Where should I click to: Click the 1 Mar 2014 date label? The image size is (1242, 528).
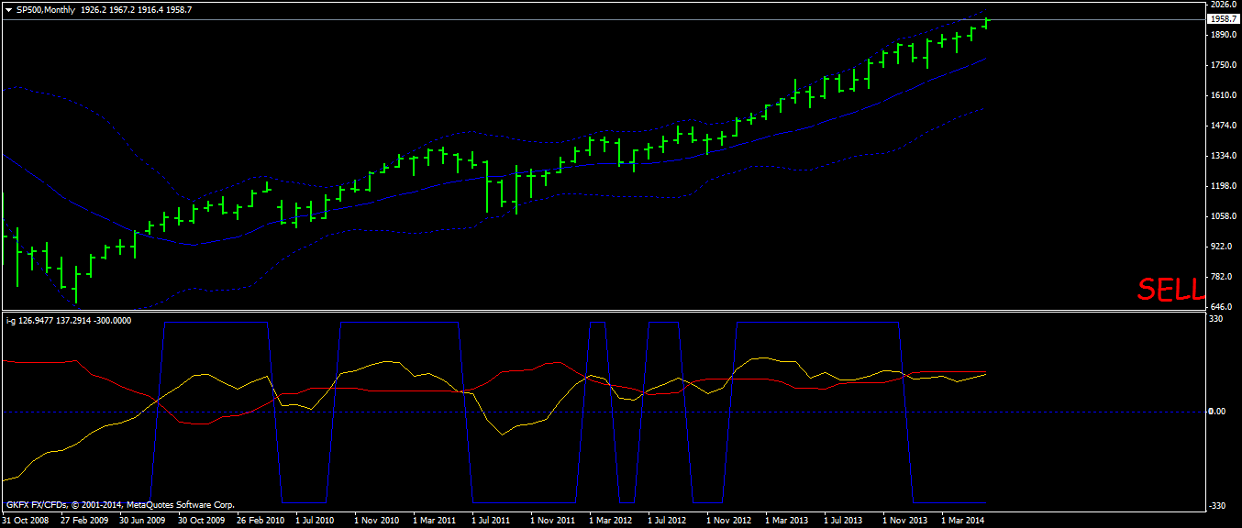(963, 521)
